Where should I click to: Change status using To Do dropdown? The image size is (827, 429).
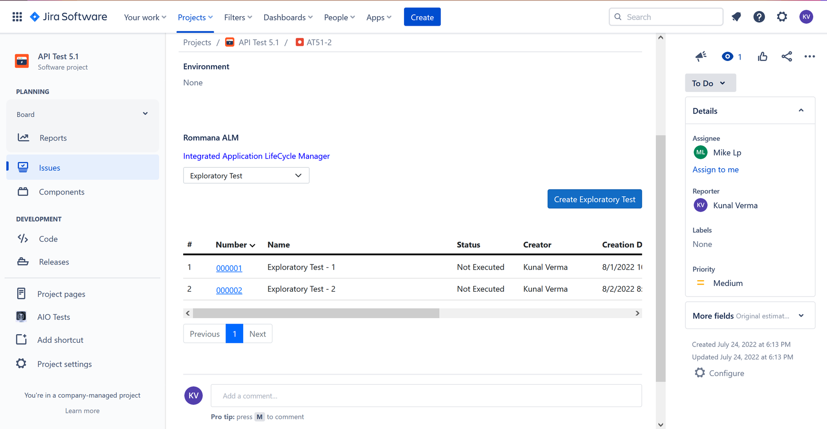[710, 83]
